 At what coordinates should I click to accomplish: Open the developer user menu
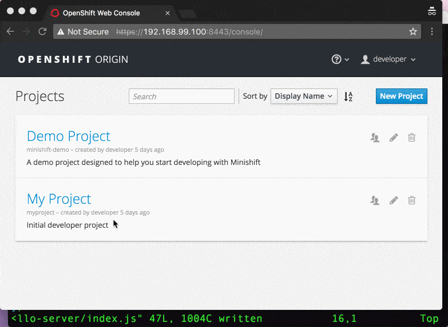[x=388, y=59]
